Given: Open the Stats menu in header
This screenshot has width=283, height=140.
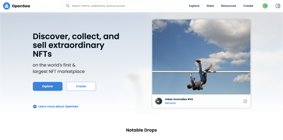Looking at the screenshot, I should (210, 6).
